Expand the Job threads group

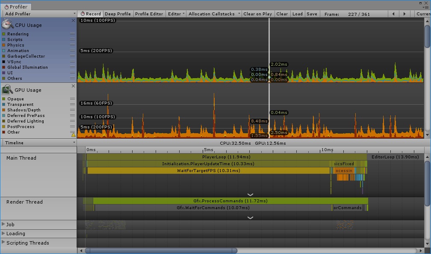[4, 225]
